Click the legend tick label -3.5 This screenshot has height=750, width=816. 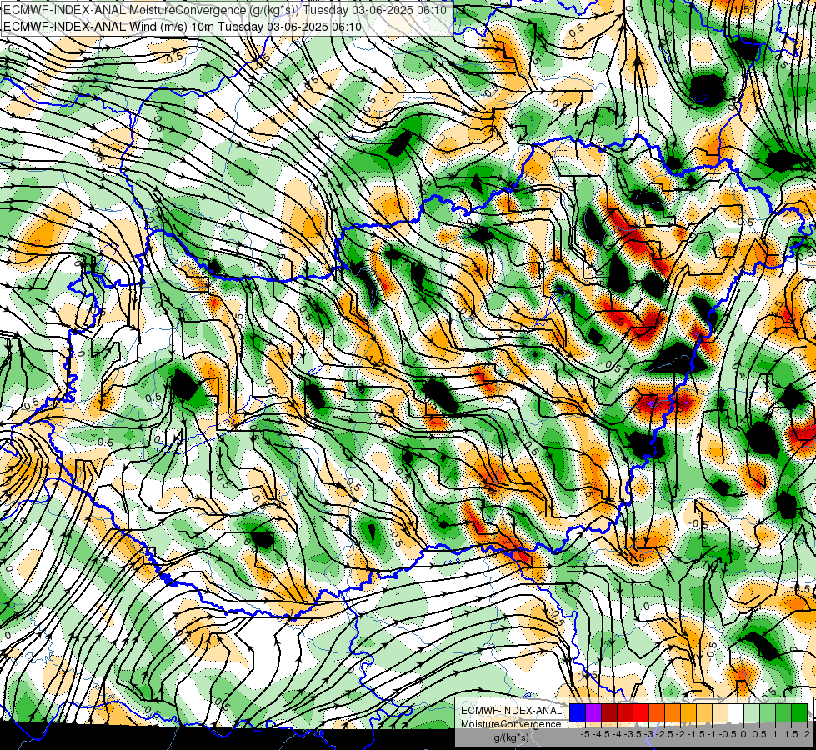click(x=633, y=734)
